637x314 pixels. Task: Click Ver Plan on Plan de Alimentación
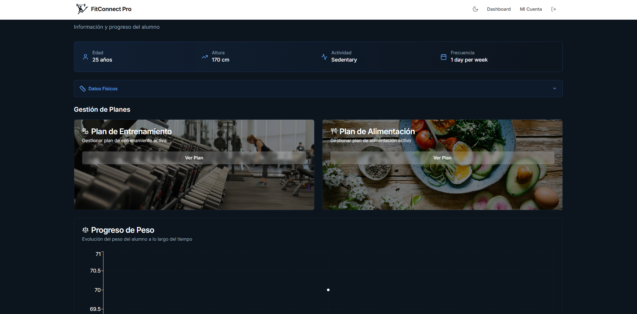[442, 158]
